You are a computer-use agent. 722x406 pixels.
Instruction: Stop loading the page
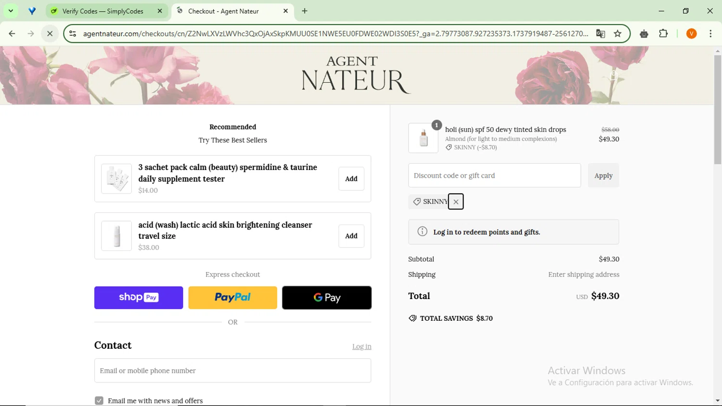[50, 34]
